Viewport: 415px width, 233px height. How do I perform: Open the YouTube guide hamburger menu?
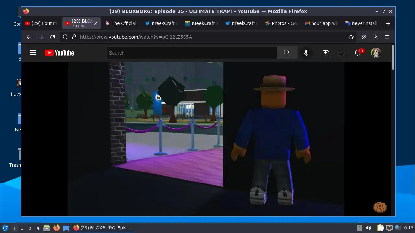tap(33, 53)
